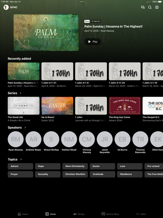Choose the Gratitude topic
This screenshot has width=163, height=218.
[102, 174]
